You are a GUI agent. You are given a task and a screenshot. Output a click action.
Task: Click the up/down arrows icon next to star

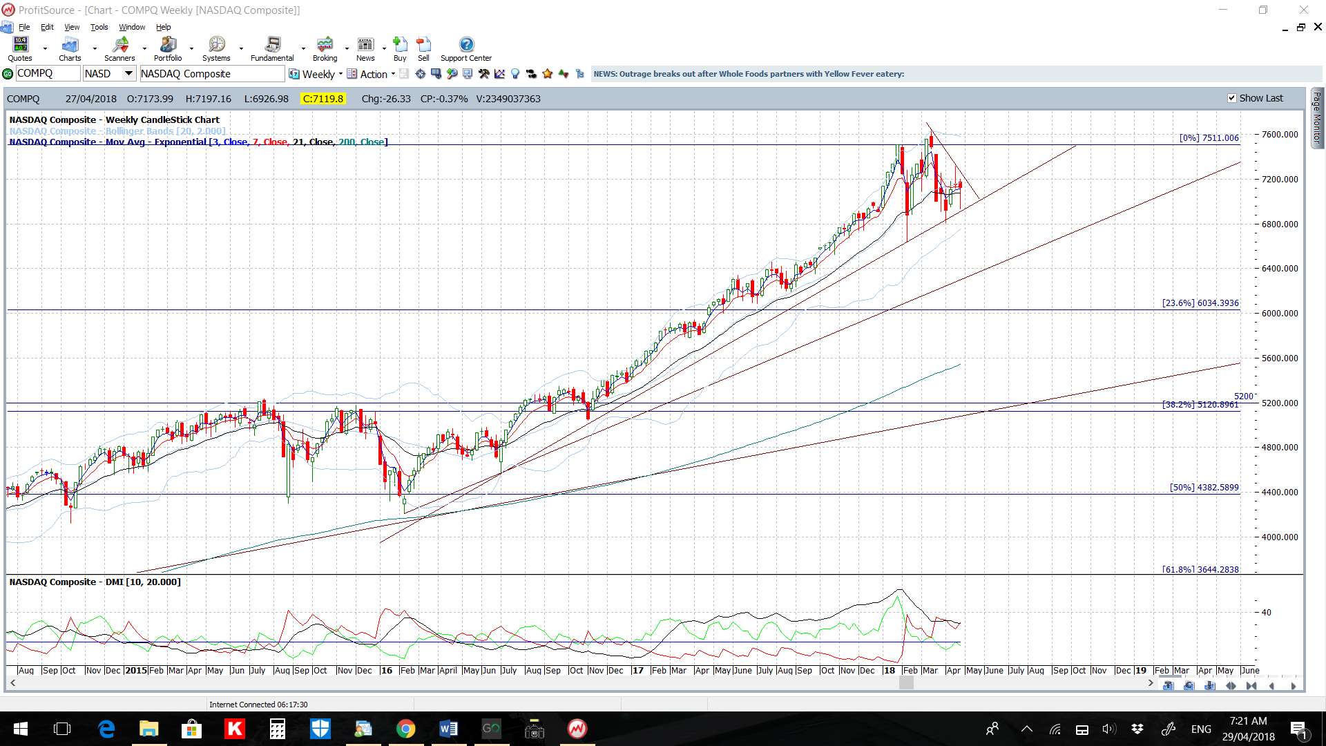click(x=564, y=74)
